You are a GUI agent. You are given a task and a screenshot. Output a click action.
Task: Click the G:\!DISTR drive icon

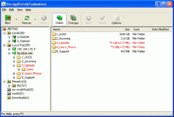coord(14,37)
